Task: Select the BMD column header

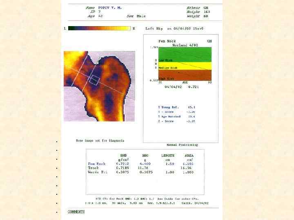Action: click(123, 156)
